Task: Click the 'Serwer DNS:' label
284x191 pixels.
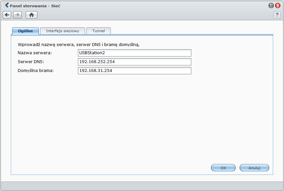Action: point(31,61)
